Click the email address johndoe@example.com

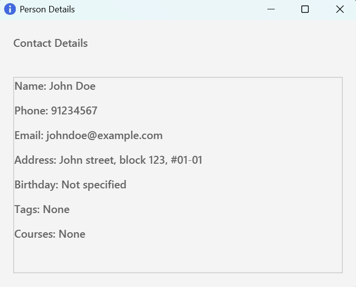104,136
